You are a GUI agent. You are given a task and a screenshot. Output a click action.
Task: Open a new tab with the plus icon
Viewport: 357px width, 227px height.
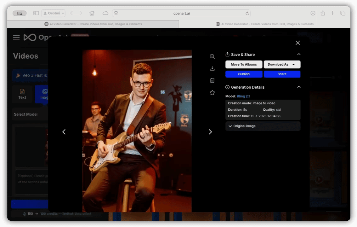(x=333, y=13)
